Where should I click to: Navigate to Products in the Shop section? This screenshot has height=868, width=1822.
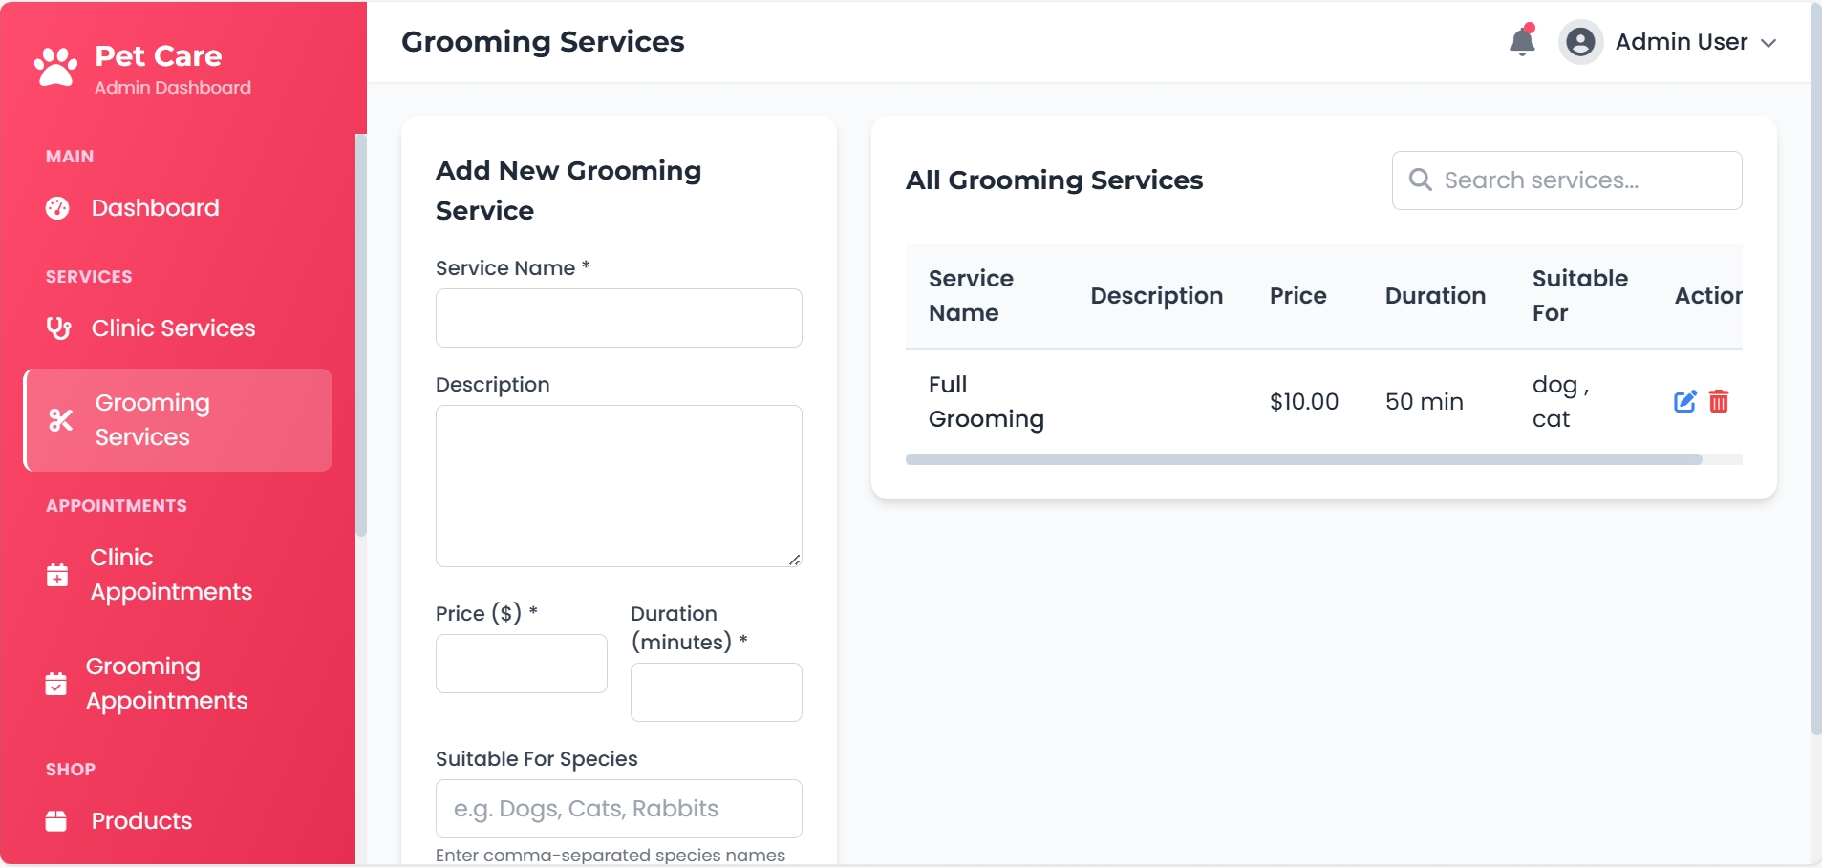[x=141, y=821]
